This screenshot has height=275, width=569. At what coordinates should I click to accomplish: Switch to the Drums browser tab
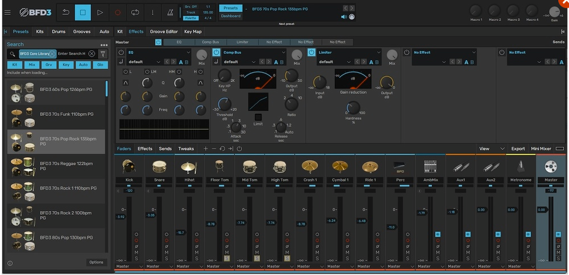(58, 32)
